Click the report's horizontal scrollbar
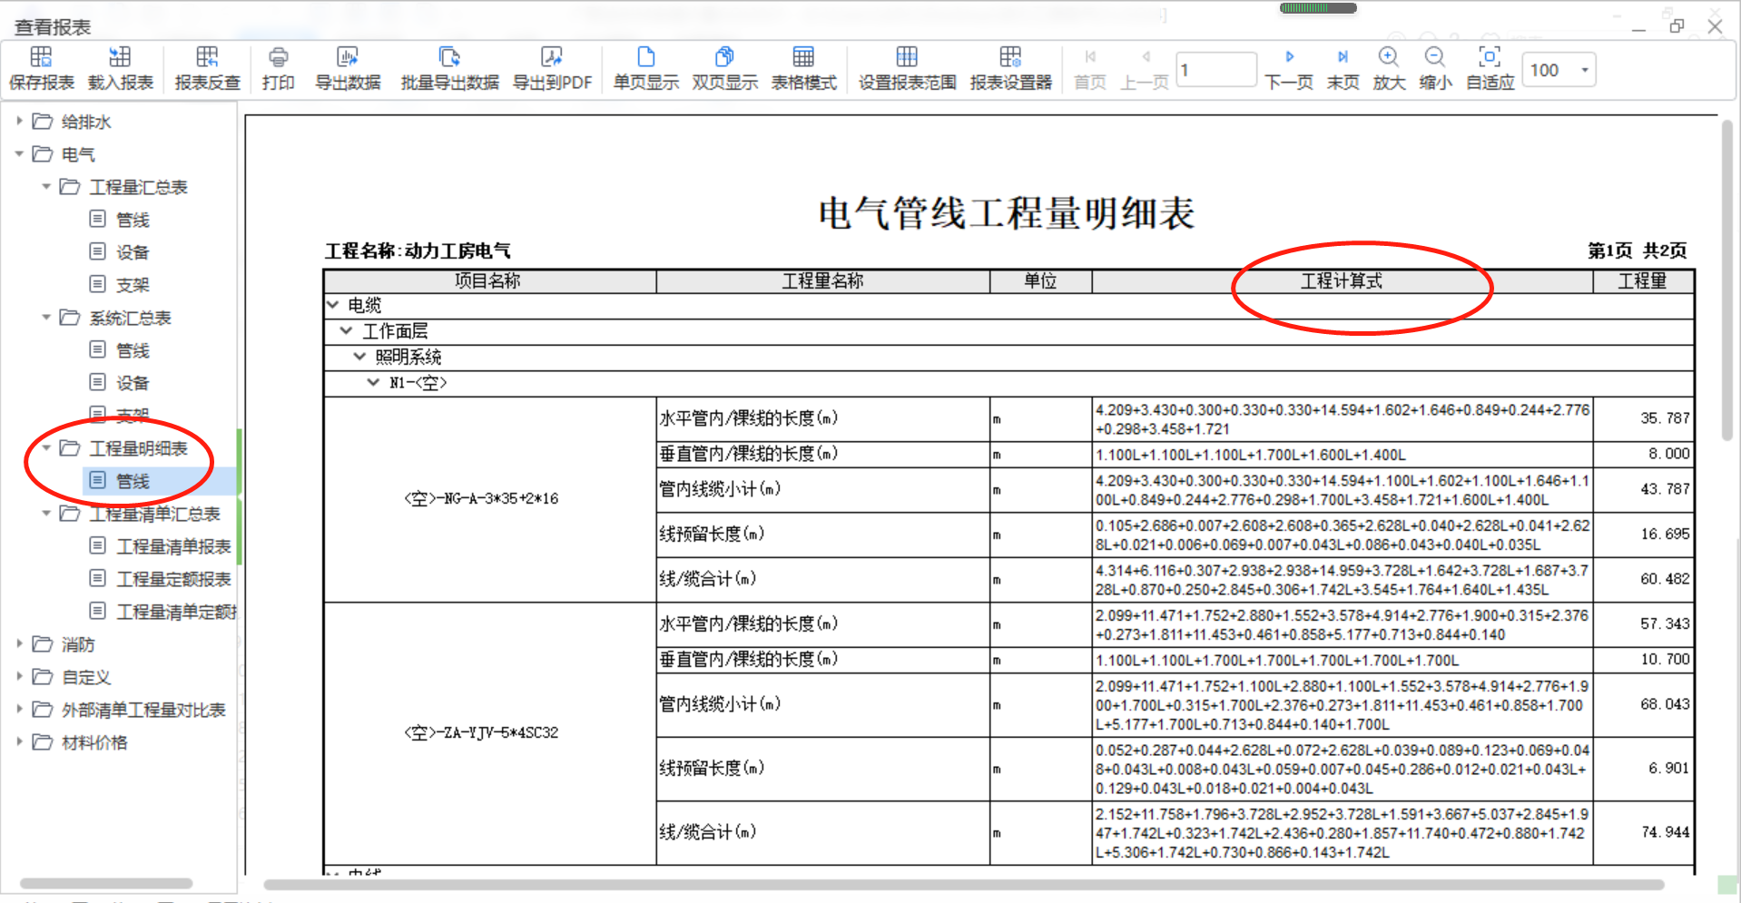Viewport: 1741px width, 903px height. pyautogui.click(x=963, y=884)
